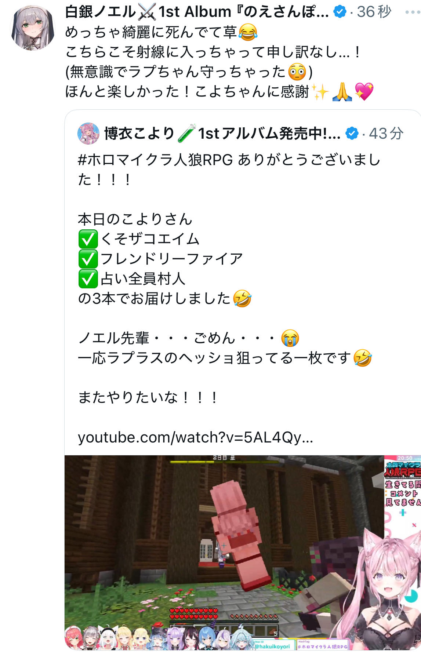Tap Noel's blue verified badge

pos(340,12)
